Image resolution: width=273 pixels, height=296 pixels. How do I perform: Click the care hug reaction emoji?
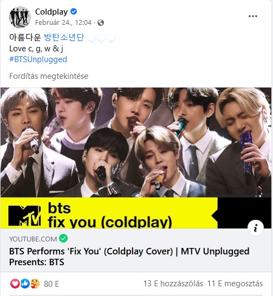pos(35,284)
